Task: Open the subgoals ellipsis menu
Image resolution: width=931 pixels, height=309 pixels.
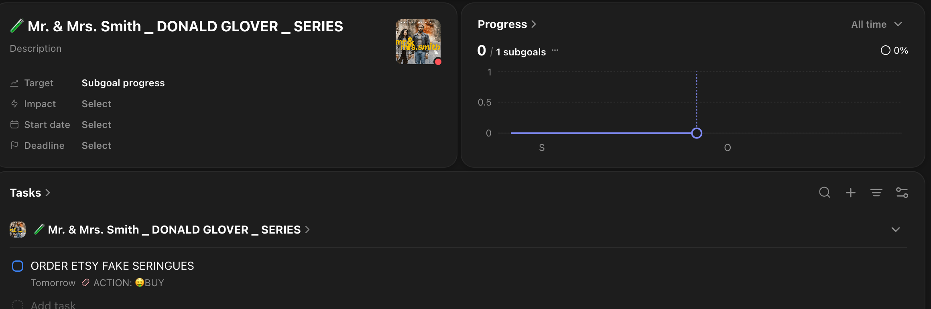Action: (555, 51)
